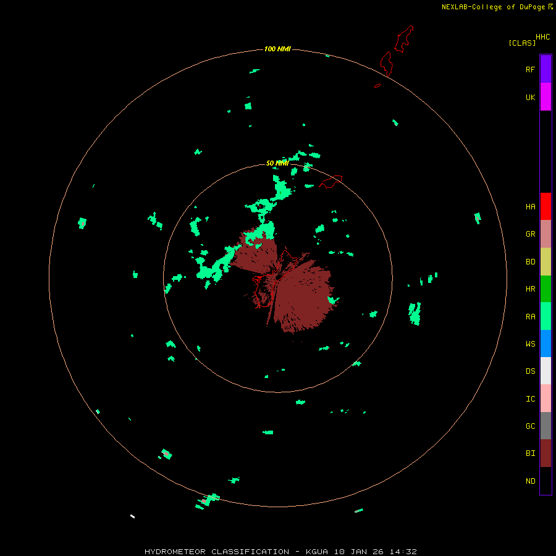556x556 pixels.
Task: Click the DS legend label
Action: (x=530, y=371)
